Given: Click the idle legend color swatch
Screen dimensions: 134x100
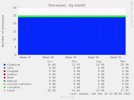Looking at the screenshot, I should 5,68.
